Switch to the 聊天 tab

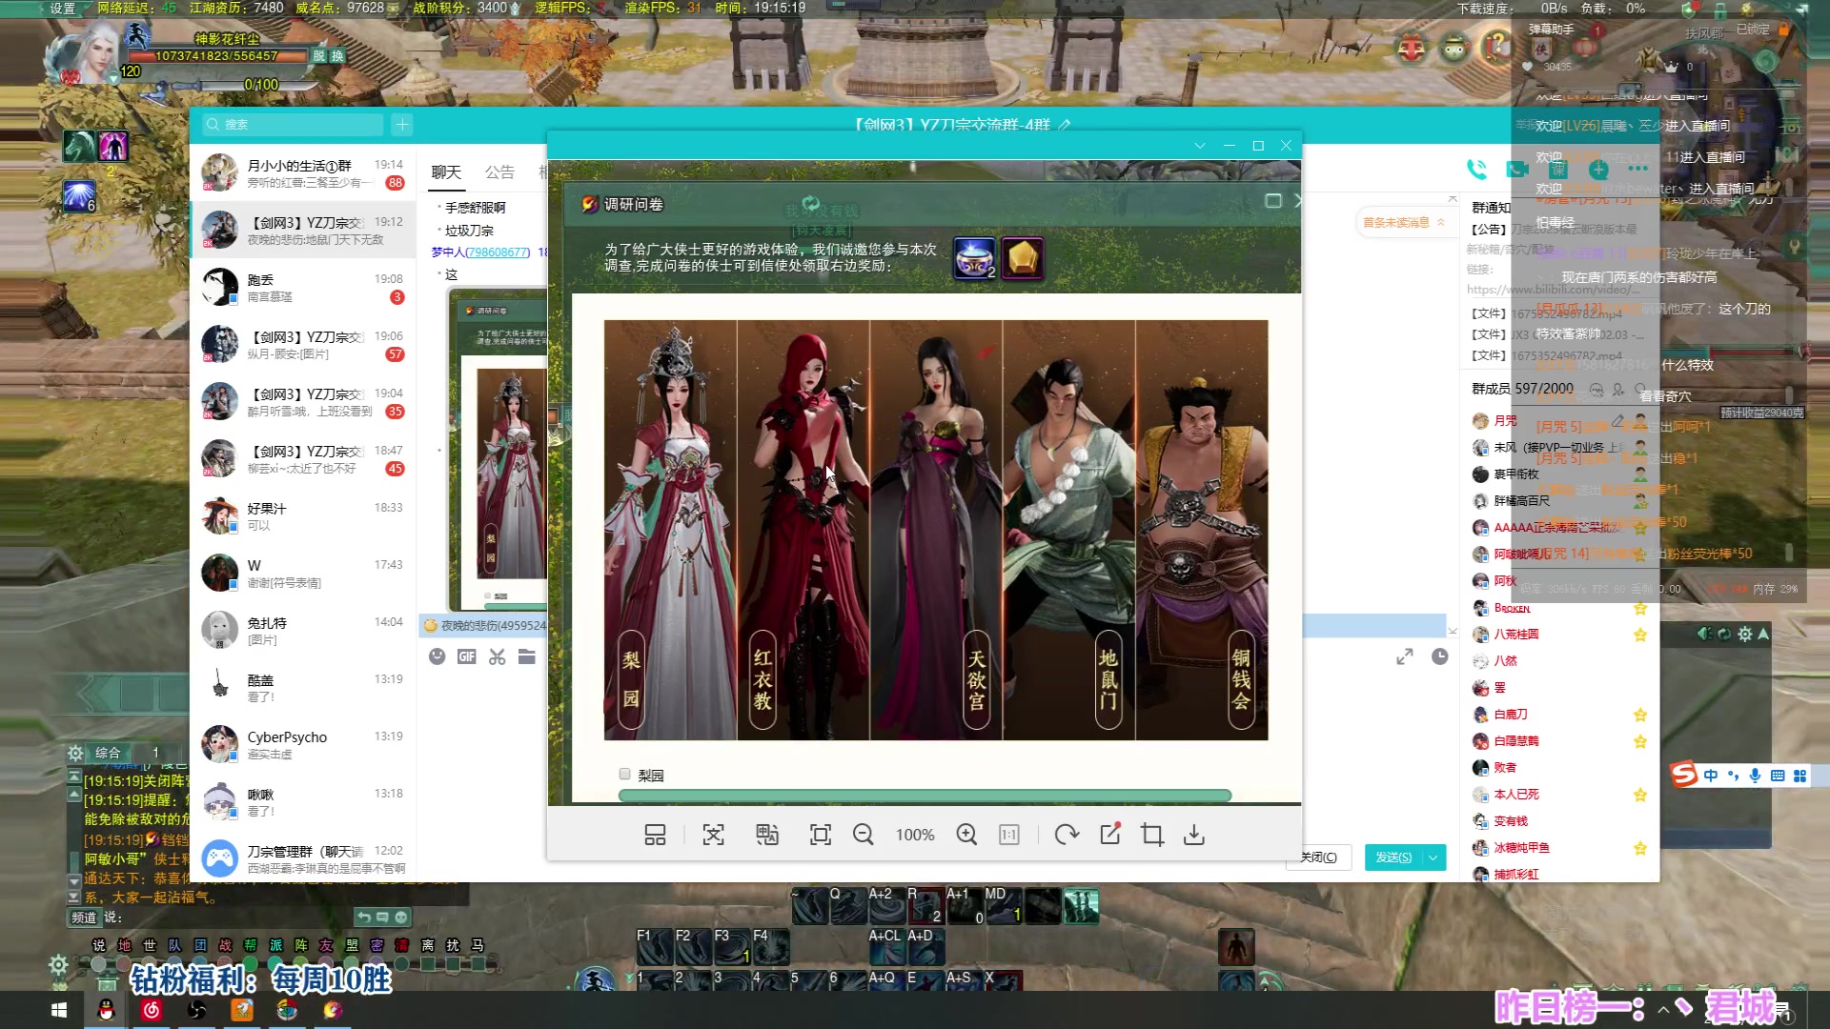446,172
